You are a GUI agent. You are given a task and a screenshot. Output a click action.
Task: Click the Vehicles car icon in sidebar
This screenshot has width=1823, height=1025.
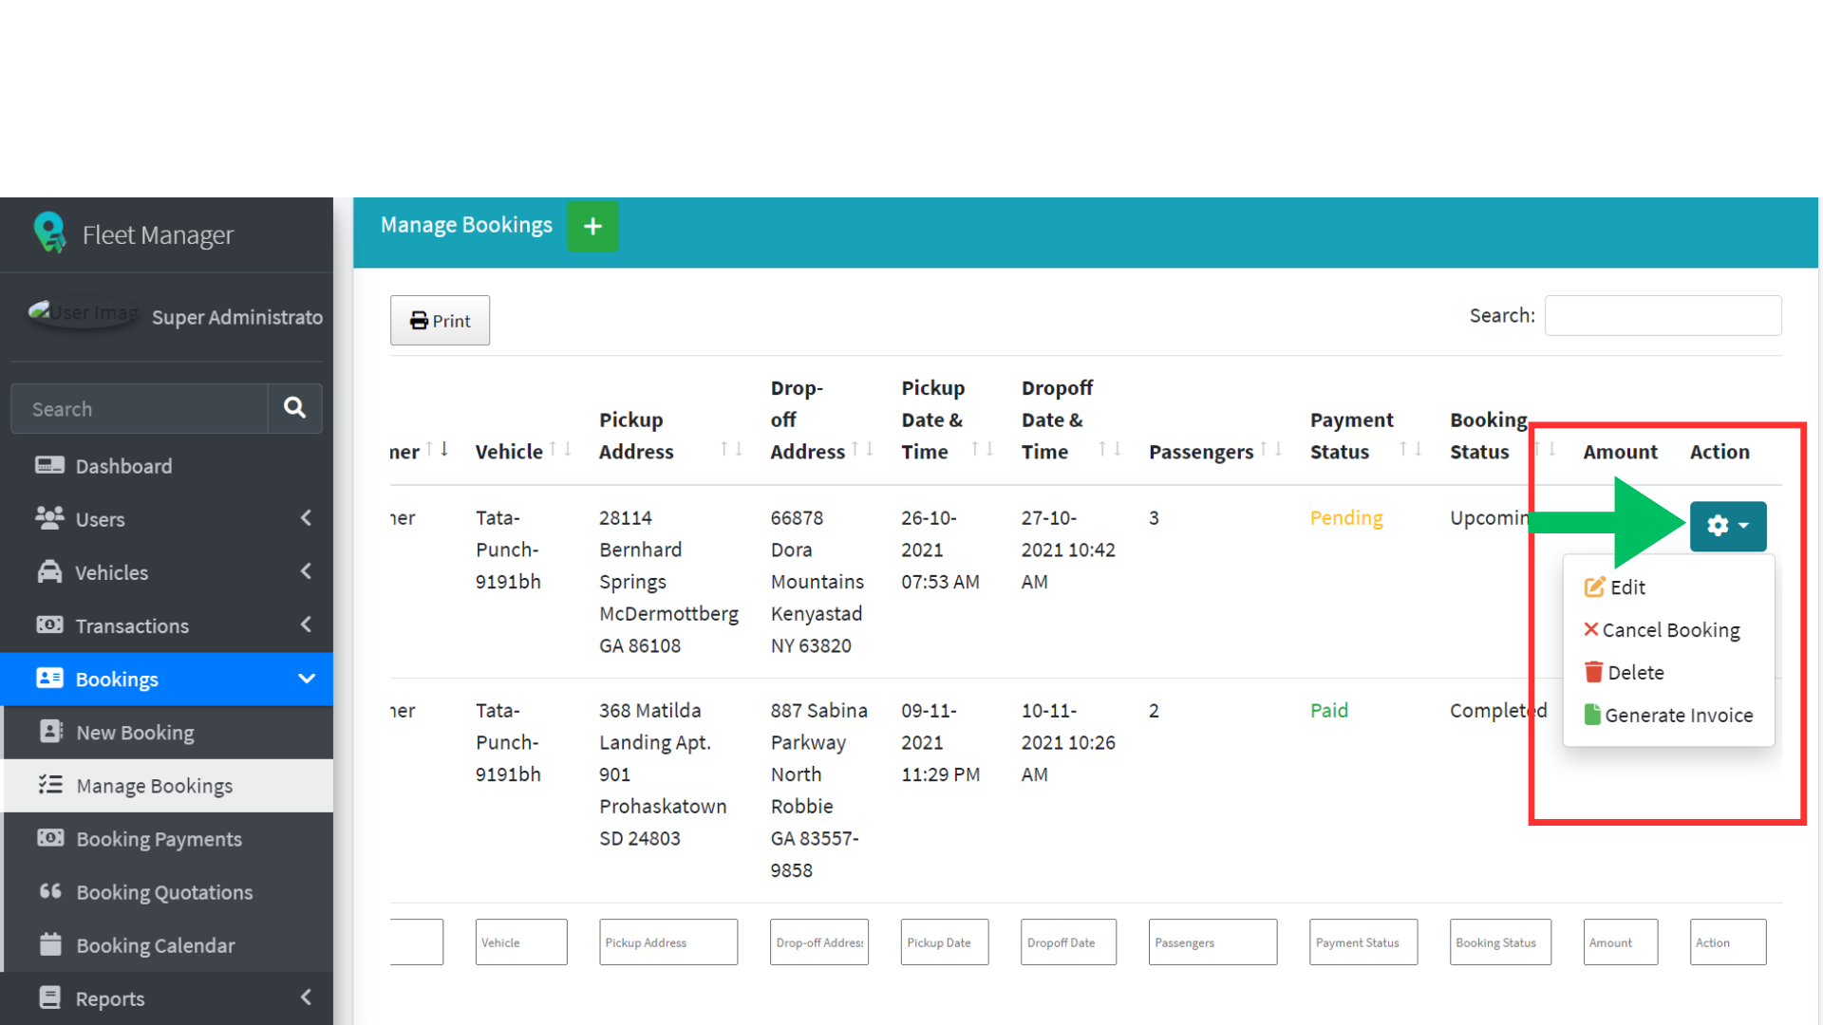point(49,572)
